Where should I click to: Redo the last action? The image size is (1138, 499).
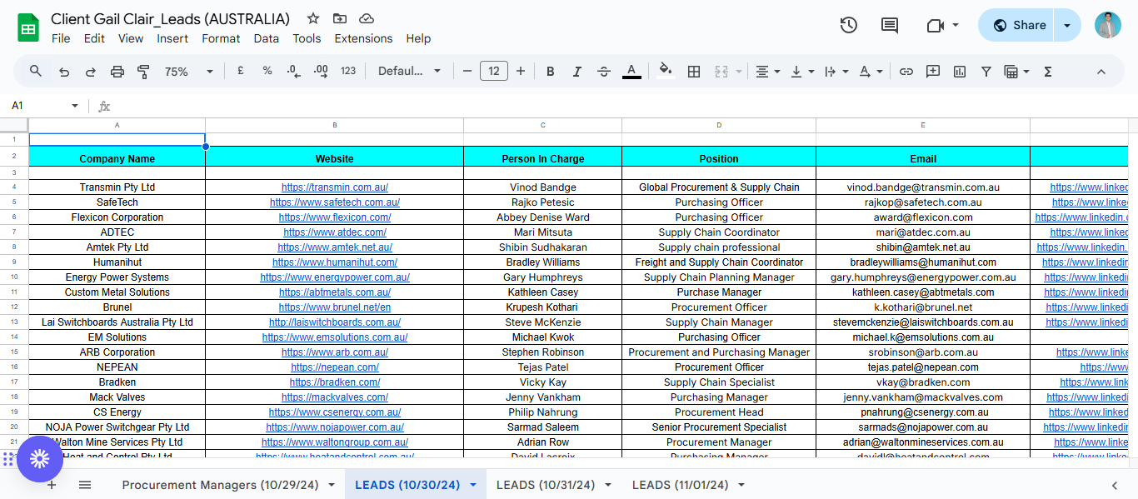point(90,72)
